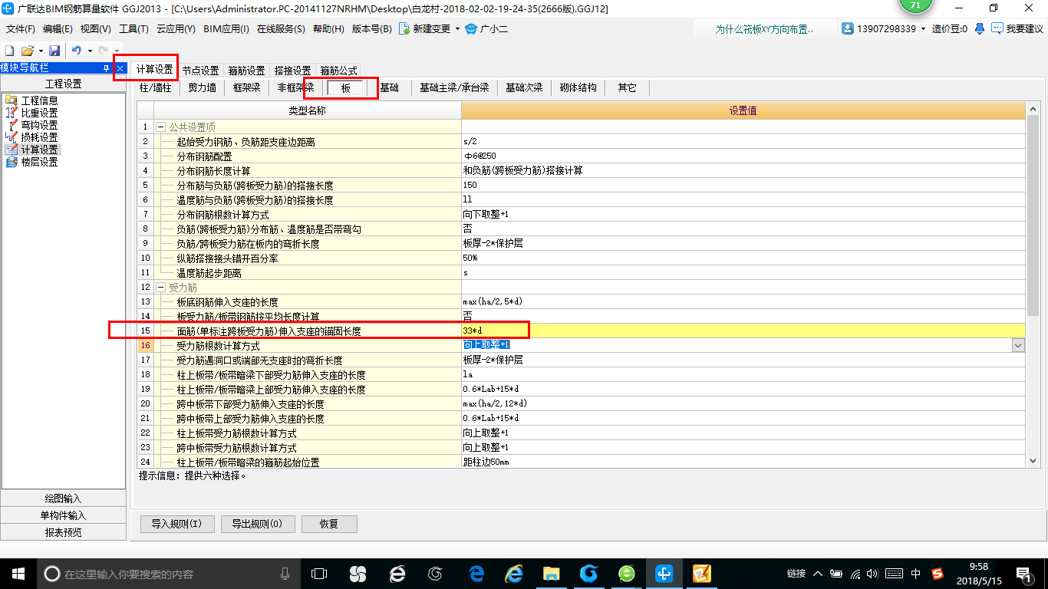The image size is (1048, 589).
Task: Open the 报表预览 module
Action: pyautogui.click(x=63, y=532)
